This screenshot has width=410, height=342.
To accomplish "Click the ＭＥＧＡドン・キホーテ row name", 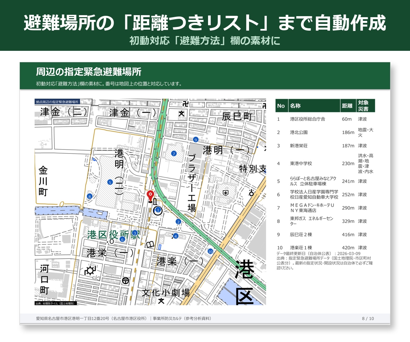I will 312,208.
